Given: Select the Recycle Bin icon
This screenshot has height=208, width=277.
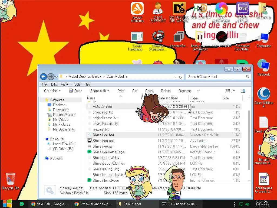Looking at the screenshot, I should (x=11, y=181).
